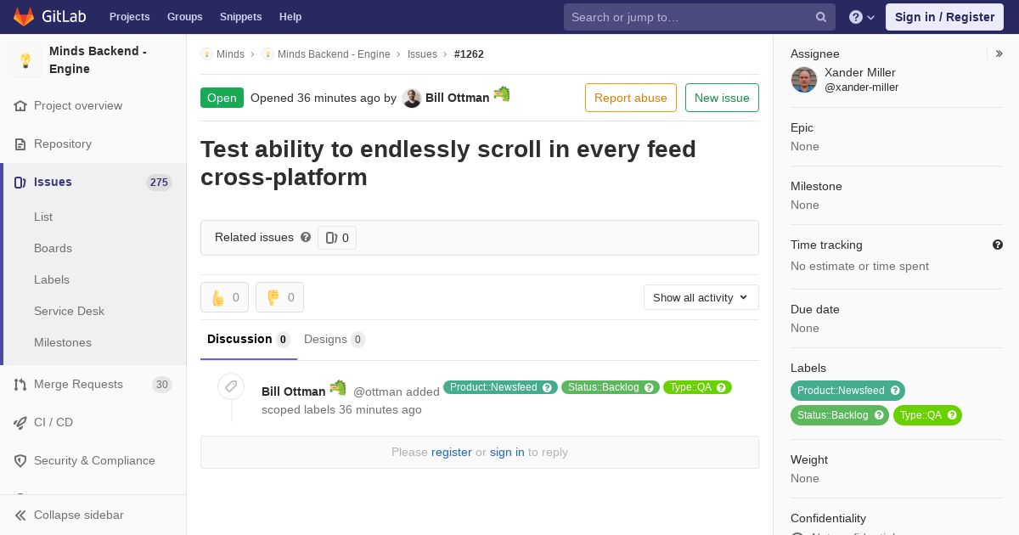Open Security & Compliance section
The width and height of the screenshot is (1019, 535).
(x=93, y=460)
